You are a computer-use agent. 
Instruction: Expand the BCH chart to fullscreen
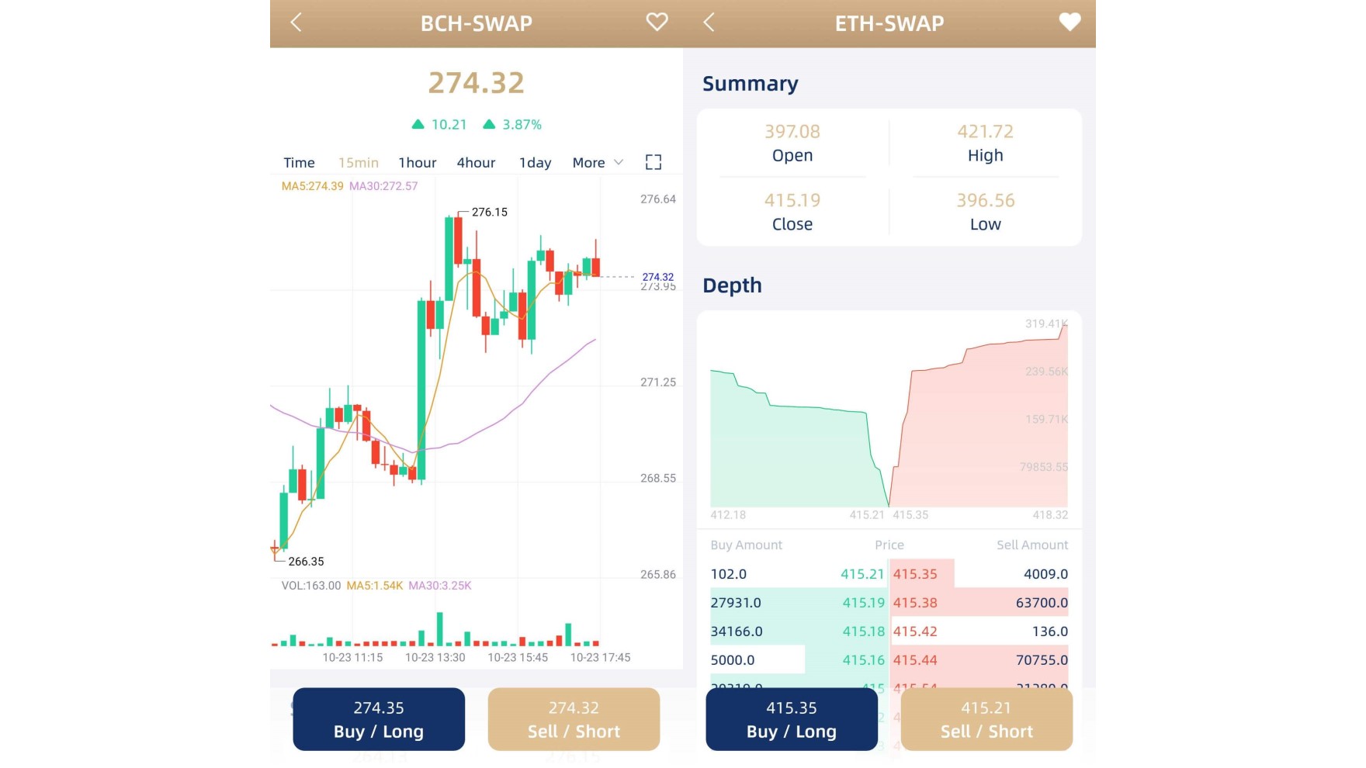pyautogui.click(x=654, y=162)
